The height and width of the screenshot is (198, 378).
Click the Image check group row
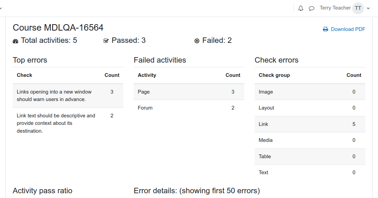pyautogui.click(x=310, y=92)
